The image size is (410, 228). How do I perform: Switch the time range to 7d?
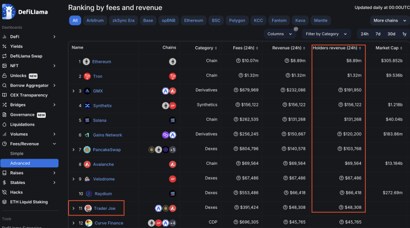point(378,34)
